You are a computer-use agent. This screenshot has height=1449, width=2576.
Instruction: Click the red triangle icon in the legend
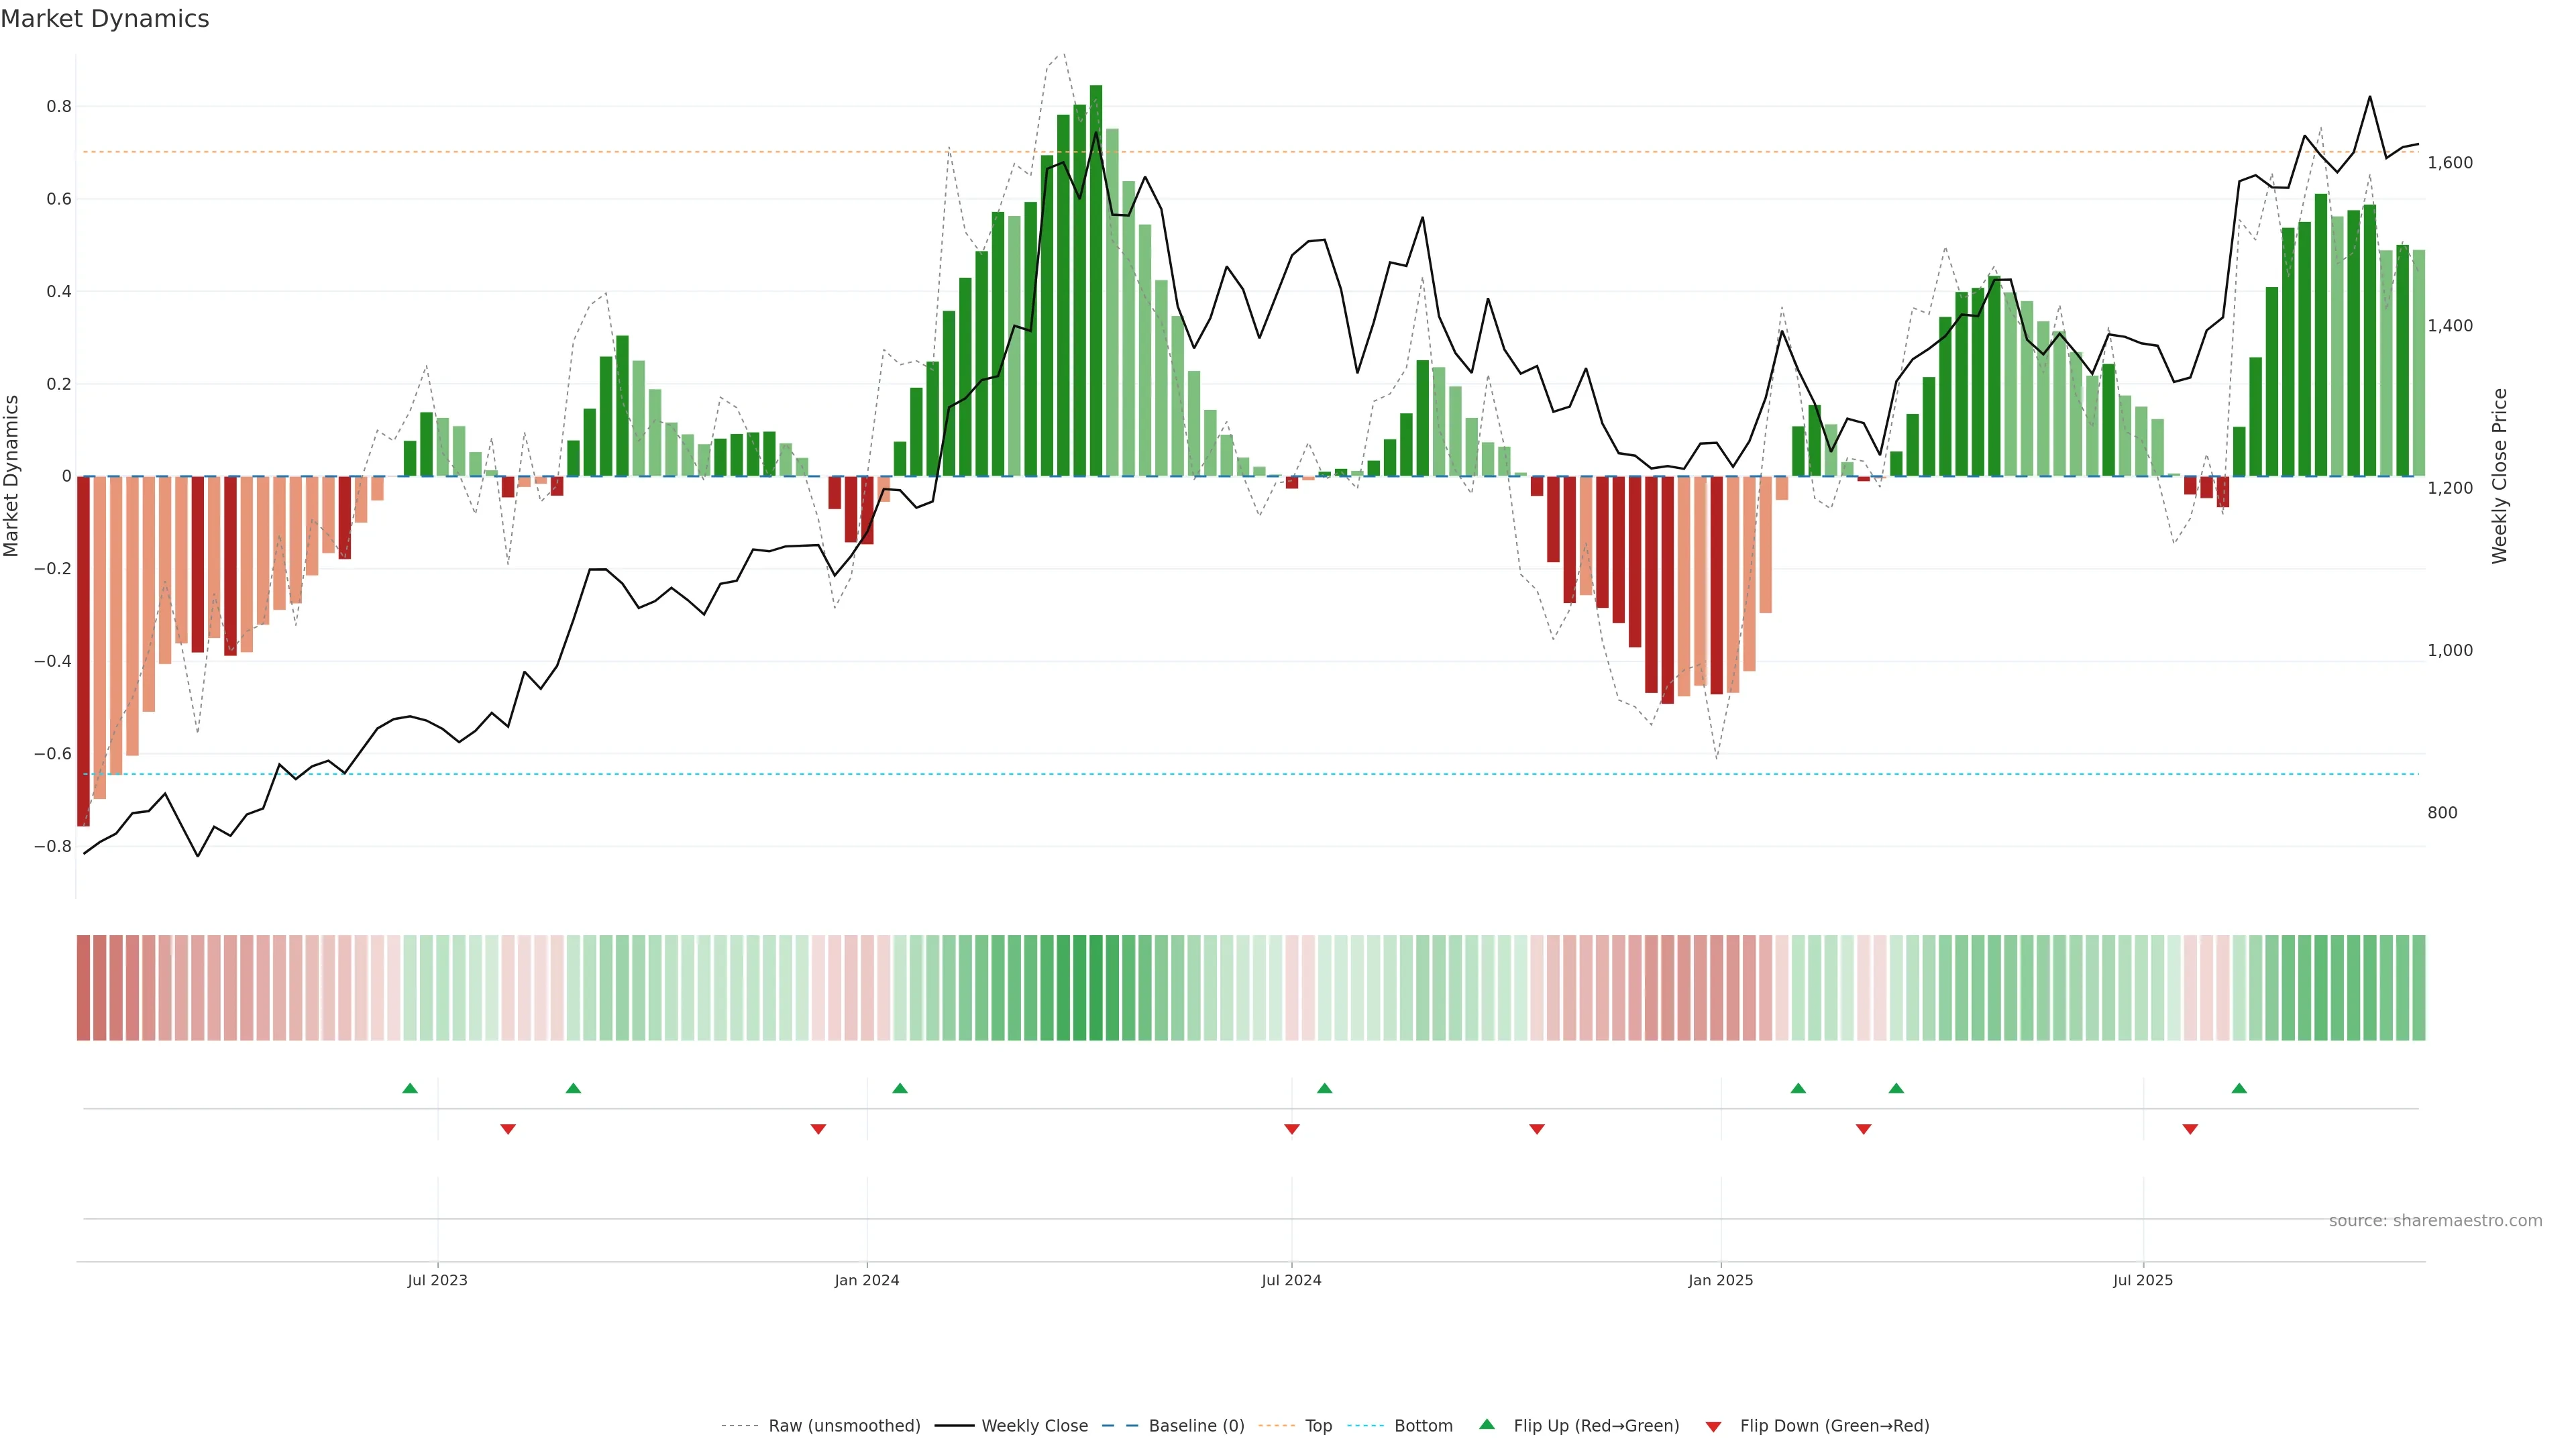(1713, 1427)
